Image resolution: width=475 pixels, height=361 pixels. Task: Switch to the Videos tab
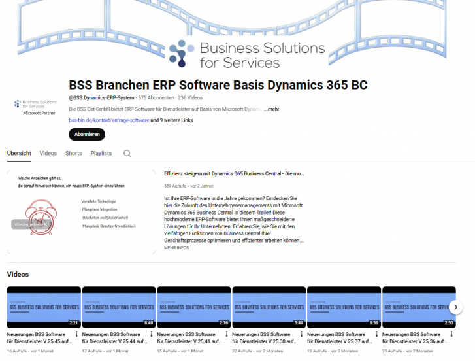(x=48, y=154)
